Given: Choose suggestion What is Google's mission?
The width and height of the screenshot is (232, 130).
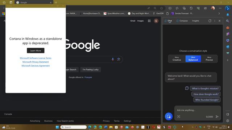Looking at the screenshot, I should point(205,88).
